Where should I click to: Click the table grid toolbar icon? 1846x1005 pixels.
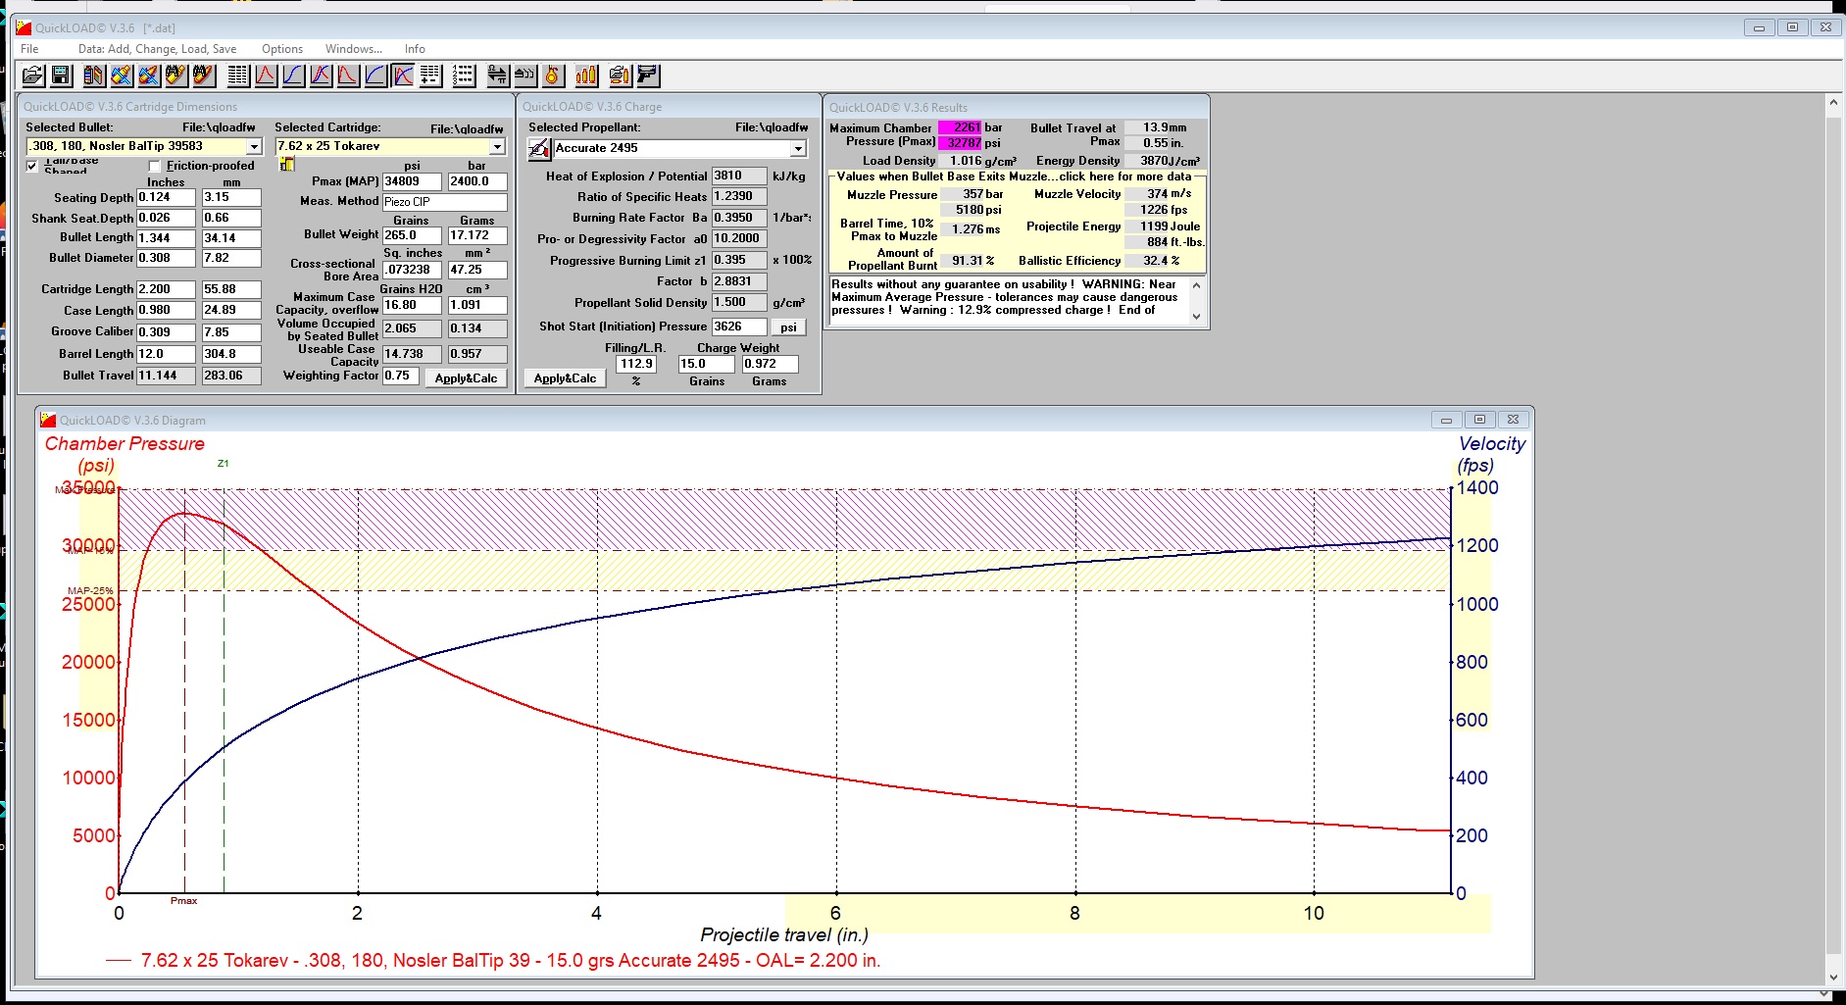pos(237,75)
